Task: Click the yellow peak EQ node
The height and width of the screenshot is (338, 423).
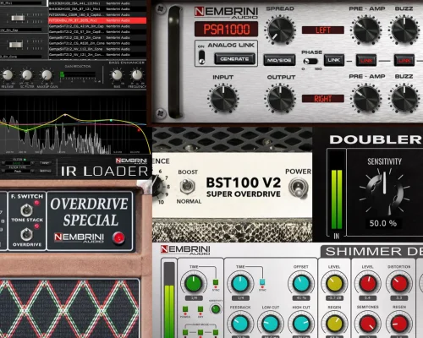Action: (x=65, y=115)
